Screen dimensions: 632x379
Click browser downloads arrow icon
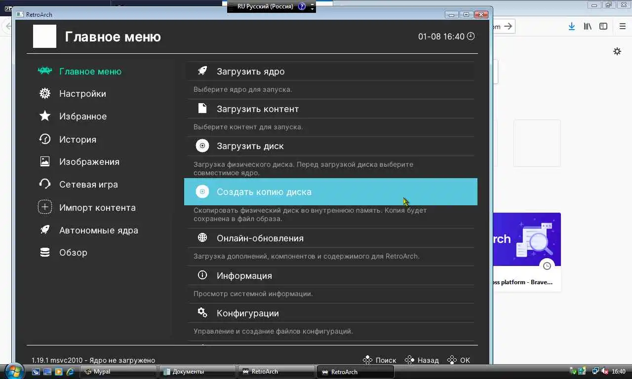click(x=572, y=27)
